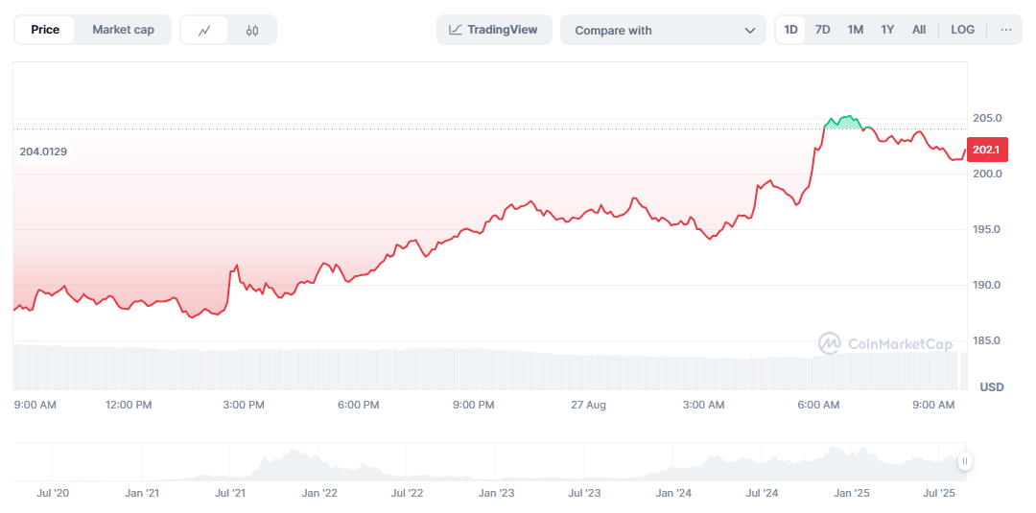Click Jul '24 on the overview timeline
Screen dimensions: 1036x513
761,493
